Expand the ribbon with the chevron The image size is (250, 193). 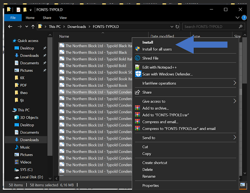[x=237, y=18]
